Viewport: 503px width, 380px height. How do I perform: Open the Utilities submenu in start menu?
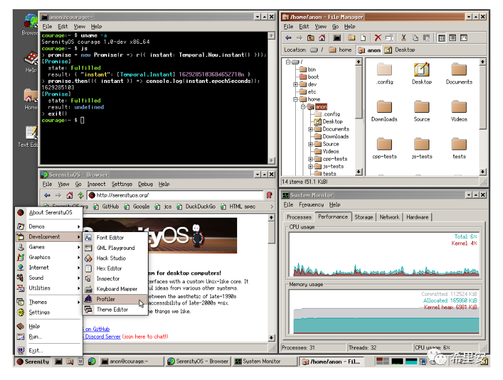(x=48, y=288)
